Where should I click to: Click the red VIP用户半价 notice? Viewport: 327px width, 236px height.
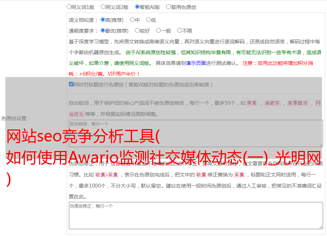pyautogui.click(x=124, y=74)
